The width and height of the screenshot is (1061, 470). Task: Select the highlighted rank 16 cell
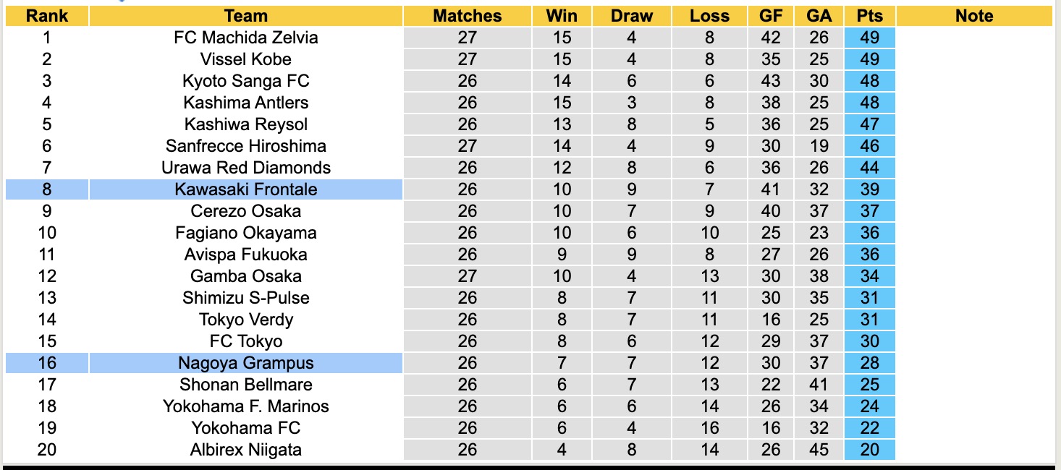pos(46,363)
